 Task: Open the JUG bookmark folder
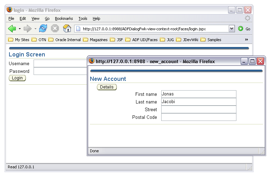point(167,40)
